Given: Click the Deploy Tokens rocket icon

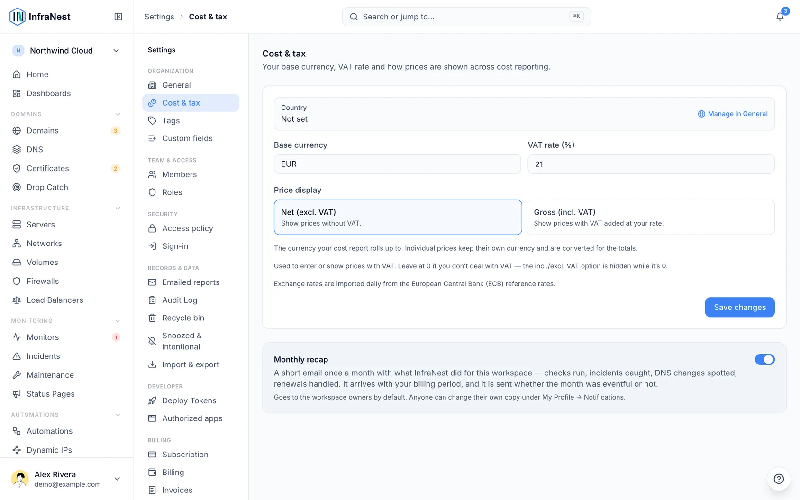Looking at the screenshot, I should [152, 400].
